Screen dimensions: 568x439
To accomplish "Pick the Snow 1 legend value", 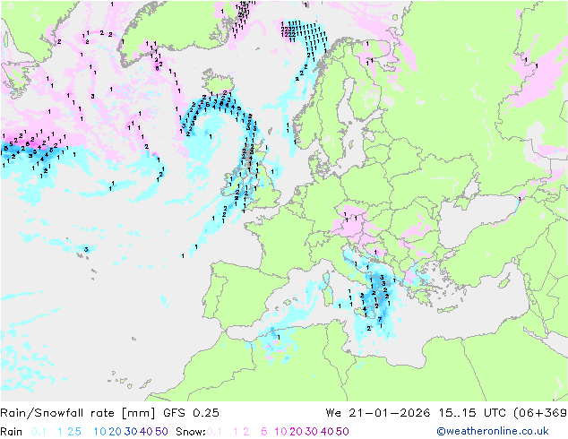I will (236, 432).
